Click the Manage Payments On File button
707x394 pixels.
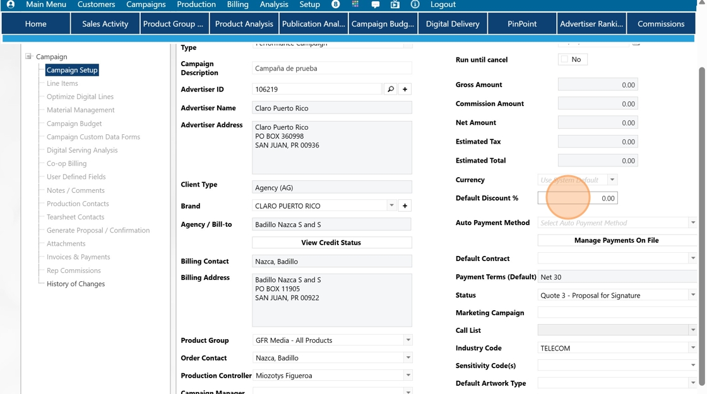tap(616, 240)
